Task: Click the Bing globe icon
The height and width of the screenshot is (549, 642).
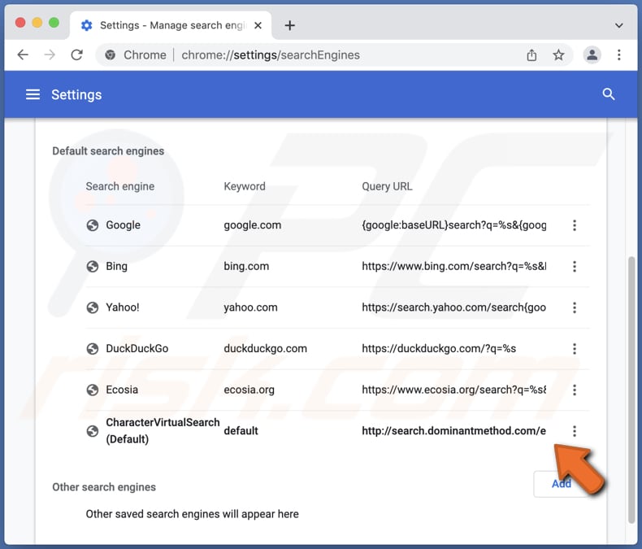Action: tap(93, 266)
